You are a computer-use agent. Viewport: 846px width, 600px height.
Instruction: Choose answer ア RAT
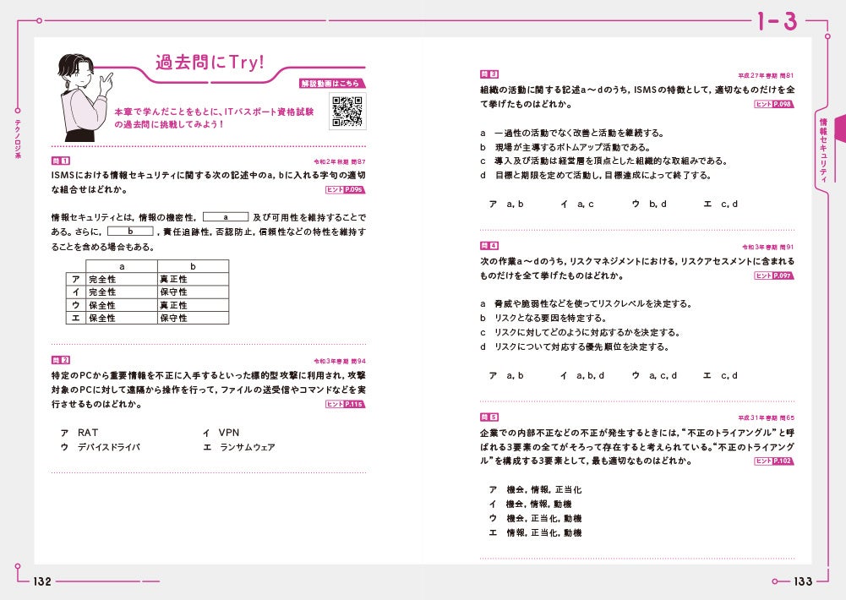coord(79,433)
